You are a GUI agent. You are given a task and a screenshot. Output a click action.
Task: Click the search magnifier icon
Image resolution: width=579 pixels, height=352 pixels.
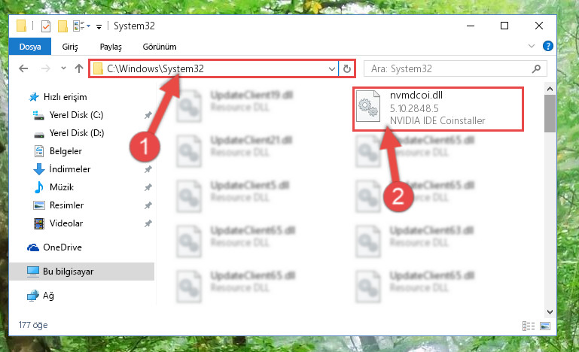pyautogui.click(x=536, y=68)
